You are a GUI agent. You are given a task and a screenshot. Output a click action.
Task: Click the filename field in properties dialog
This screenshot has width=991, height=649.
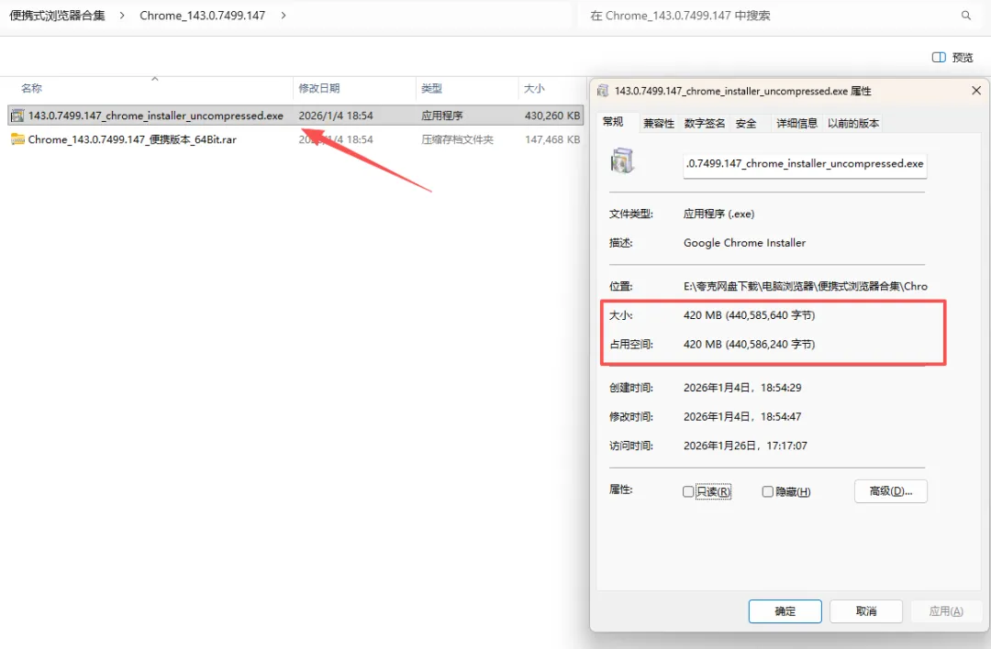805,164
